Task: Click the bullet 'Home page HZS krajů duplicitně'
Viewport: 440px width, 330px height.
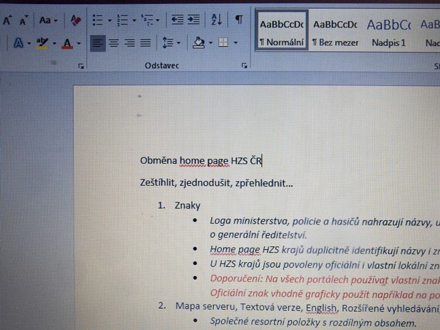Action: 325,250
